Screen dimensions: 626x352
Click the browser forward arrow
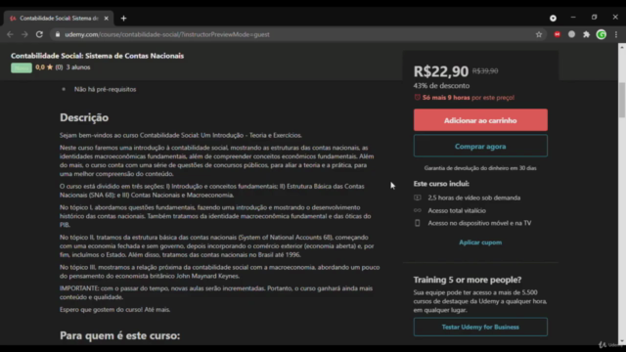pyautogui.click(x=24, y=35)
